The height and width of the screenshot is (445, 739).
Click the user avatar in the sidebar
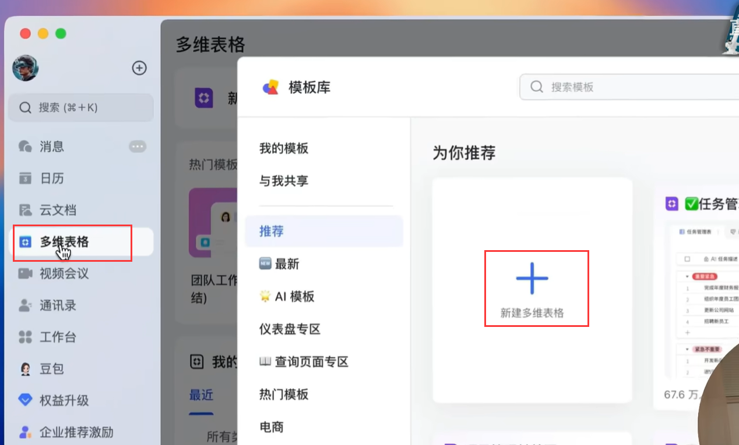coord(26,68)
